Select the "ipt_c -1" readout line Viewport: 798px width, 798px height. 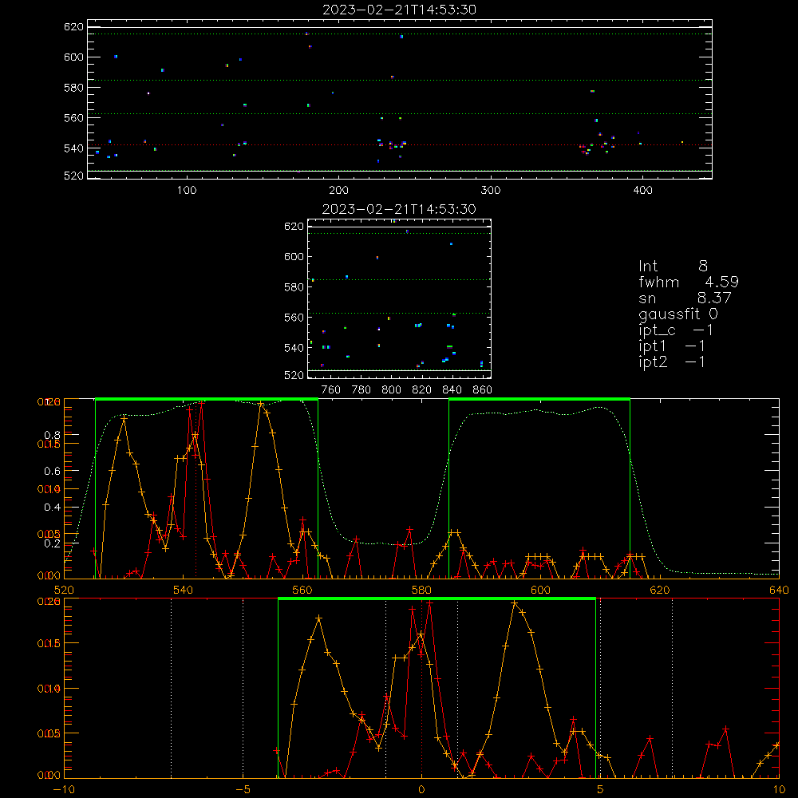(676, 330)
